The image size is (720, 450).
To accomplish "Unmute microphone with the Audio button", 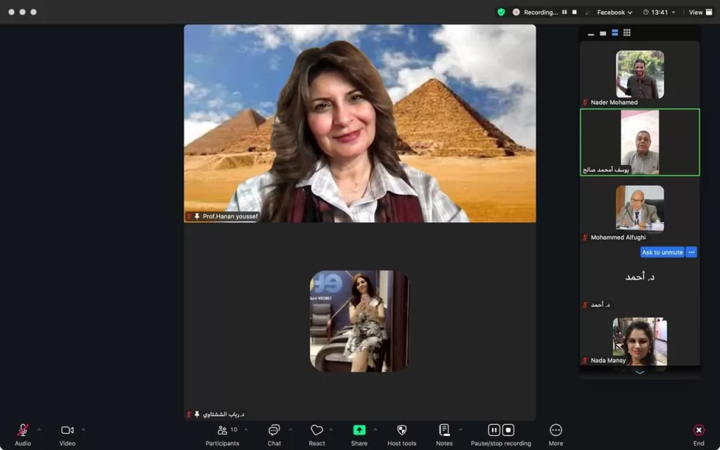I will [x=22, y=430].
